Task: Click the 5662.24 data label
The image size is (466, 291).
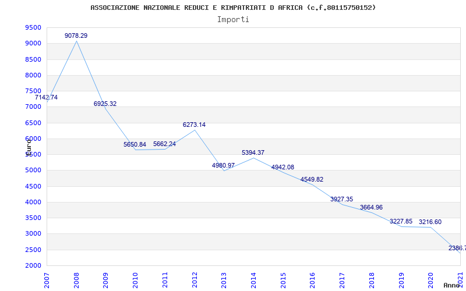Action: tap(164, 144)
